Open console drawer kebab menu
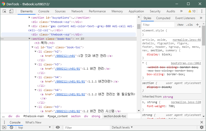This screenshot has height=131, width=206. click(4, 122)
